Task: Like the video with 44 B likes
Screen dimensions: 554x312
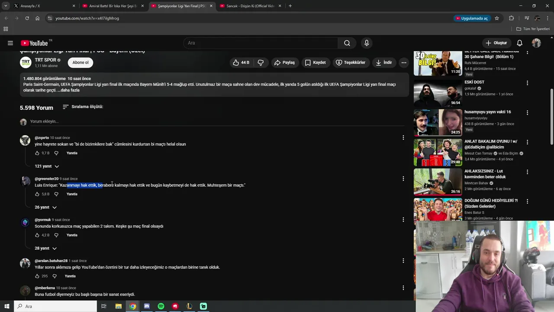Action: click(241, 62)
